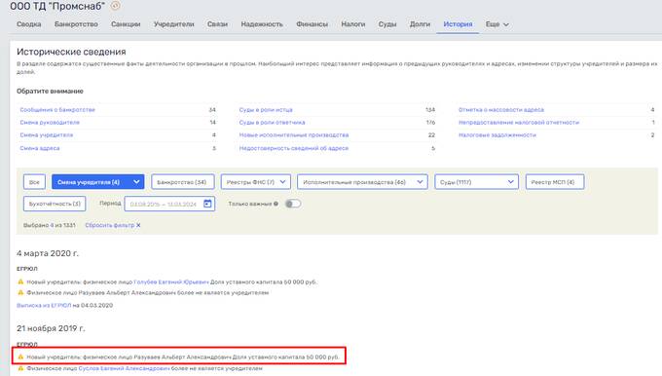The image size is (662, 376).
Task: Open Выписка из ЕГРЮЛ link
Action: tap(44, 305)
